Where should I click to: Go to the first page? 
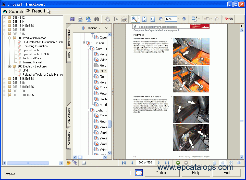pyautogui.click(x=124, y=163)
